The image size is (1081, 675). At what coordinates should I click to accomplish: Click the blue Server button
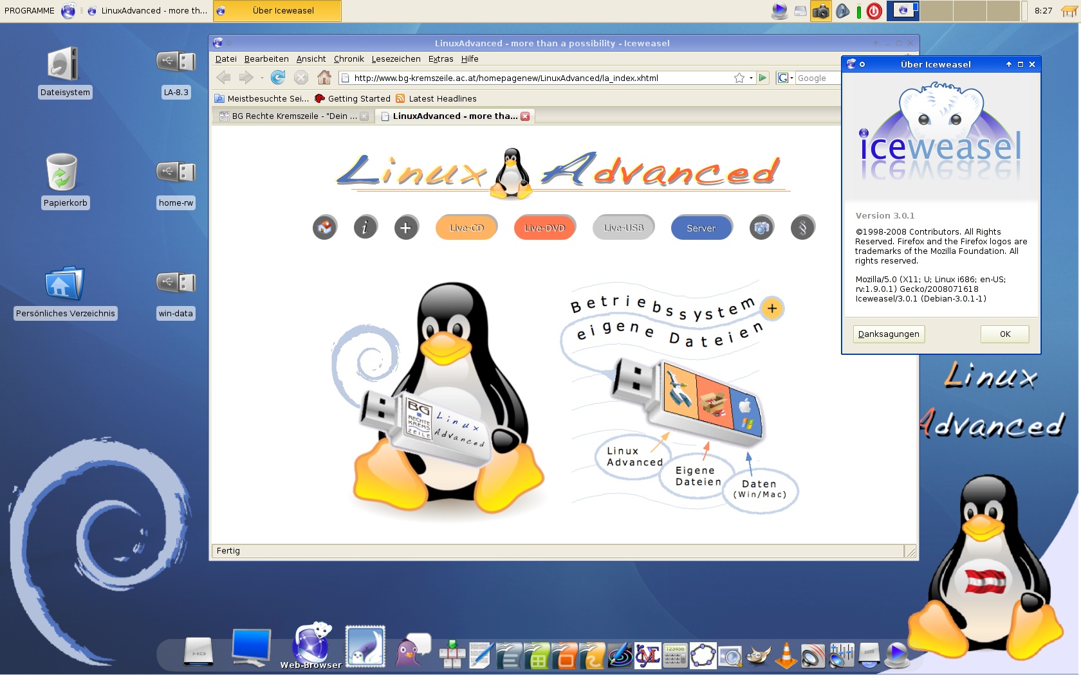(x=701, y=228)
